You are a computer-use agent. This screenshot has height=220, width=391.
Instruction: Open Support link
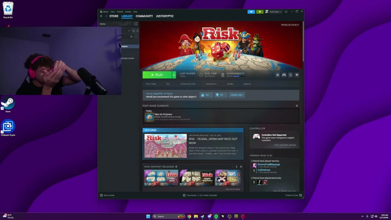tap(247, 84)
